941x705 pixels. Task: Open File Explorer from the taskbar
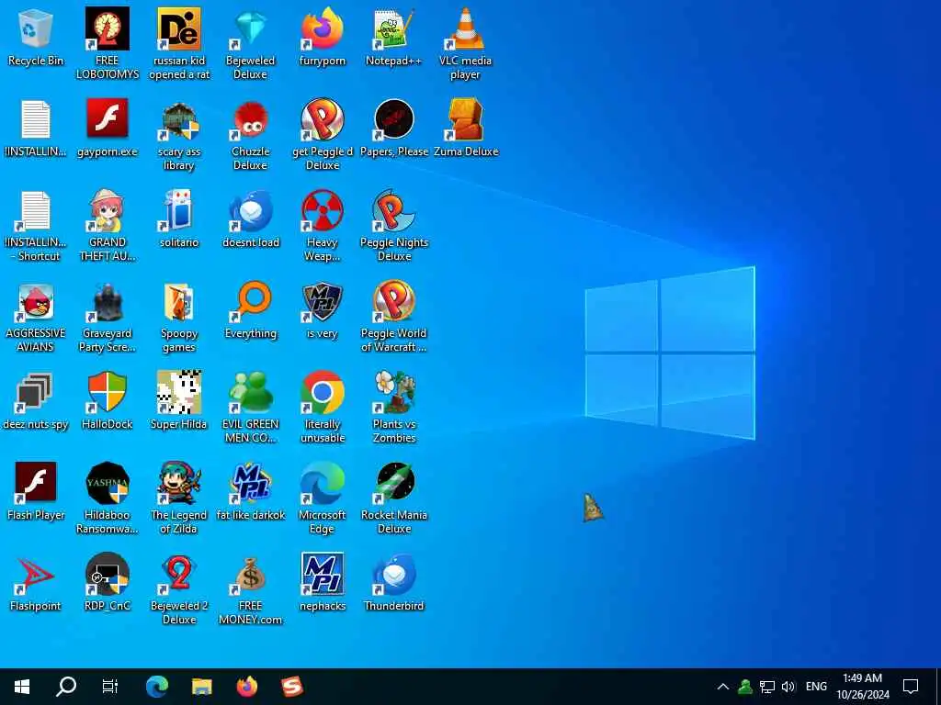point(201,687)
